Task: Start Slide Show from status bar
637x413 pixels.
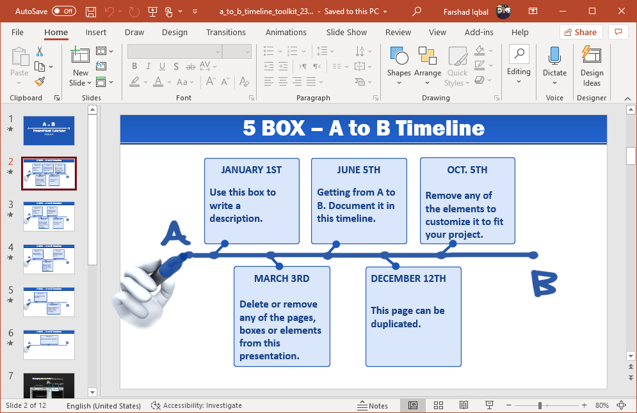Action: (489, 405)
